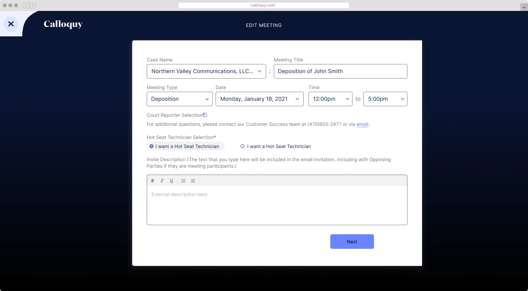Insert a bulleted list in the description editor
Screen dimensions: 528x291
click(x=193, y=181)
